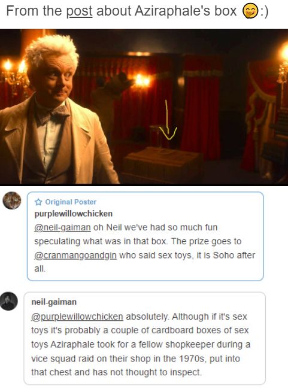Follow the @cranmangoandgin mention link
The image size is (288, 392).
75,256
